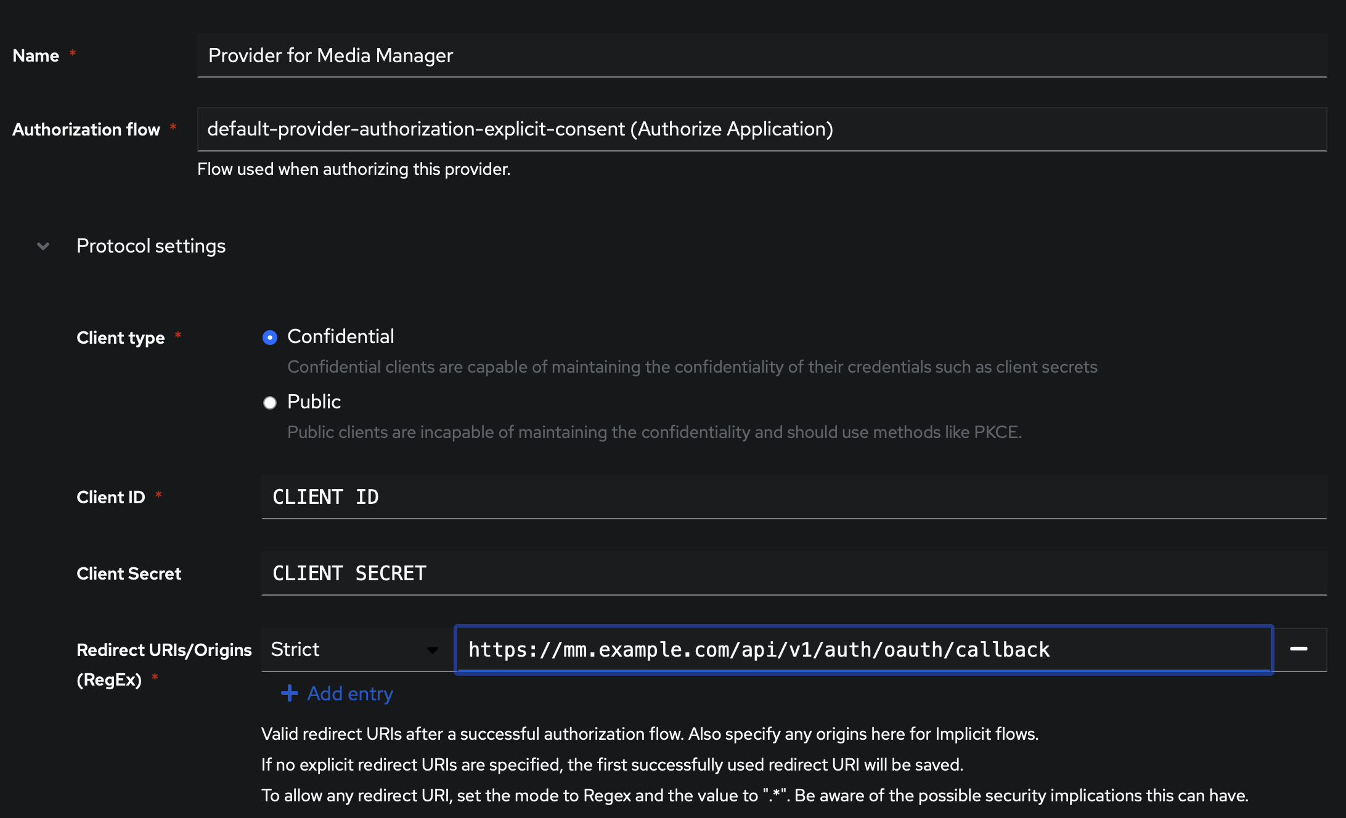The image size is (1346, 818).
Task: Click the red asterisk next to Name
Action: pyautogui.click(x=72, y=54)
